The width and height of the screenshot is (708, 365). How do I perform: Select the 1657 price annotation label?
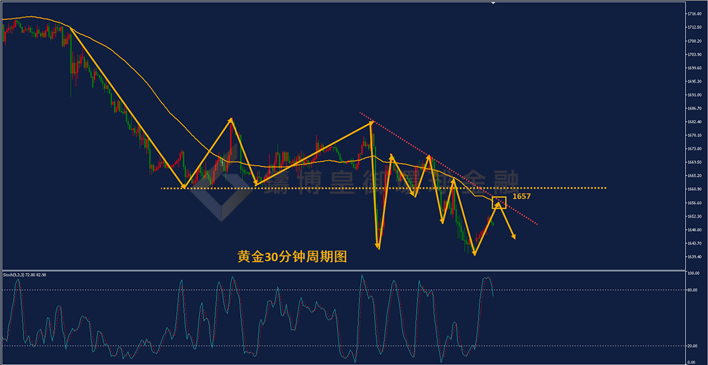click(521, 197)
